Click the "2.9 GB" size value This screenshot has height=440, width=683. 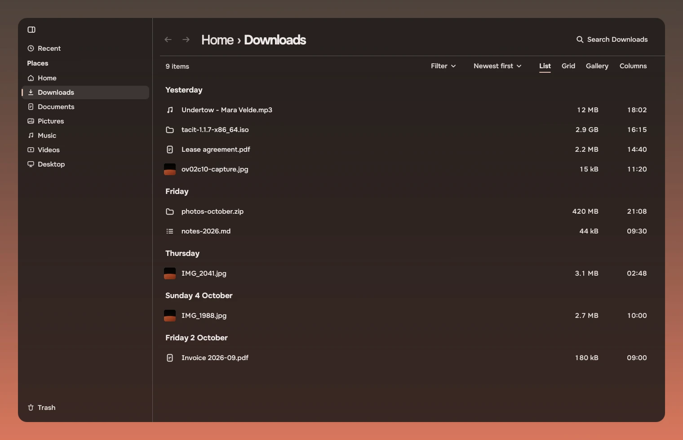(587, 130)
